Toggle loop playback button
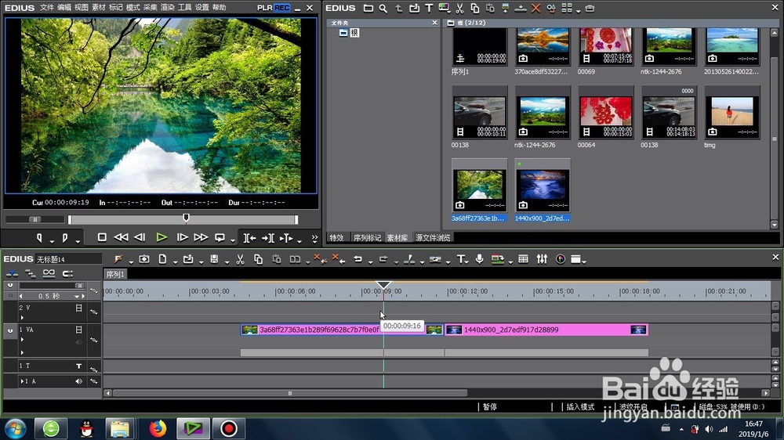 pos(220,238)
